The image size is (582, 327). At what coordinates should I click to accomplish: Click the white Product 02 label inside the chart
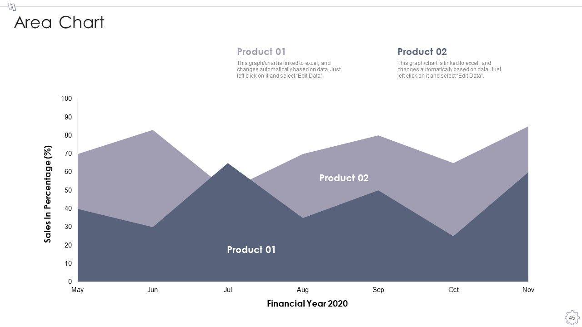[344, 178]
